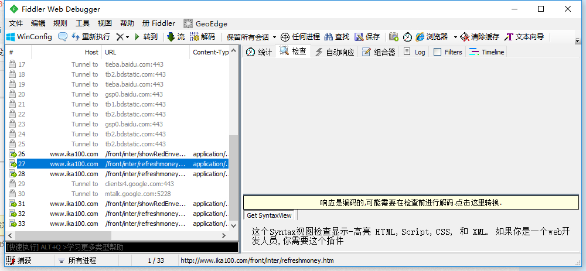The image size is (586, 271).
Task: Click the GeoEdge menu item
Action: 206,23
